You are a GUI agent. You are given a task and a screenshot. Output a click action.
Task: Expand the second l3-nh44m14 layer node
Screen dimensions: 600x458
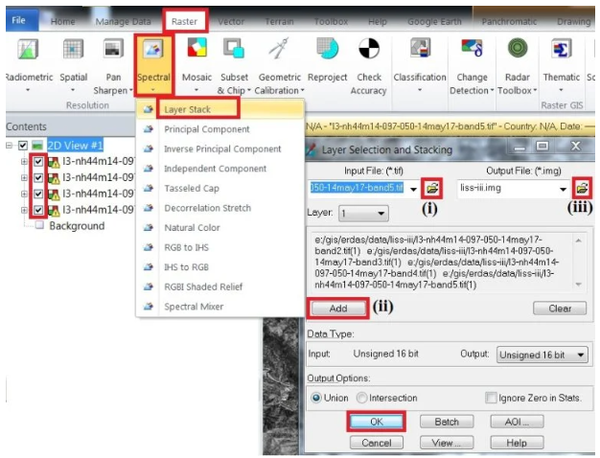pyautogui.click(x=24, y=177)
